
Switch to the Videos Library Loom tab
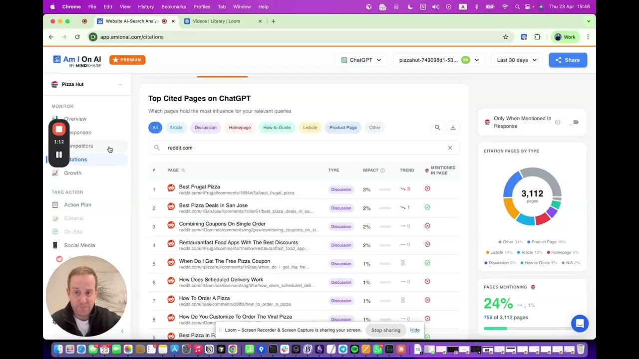pos(224,21)
